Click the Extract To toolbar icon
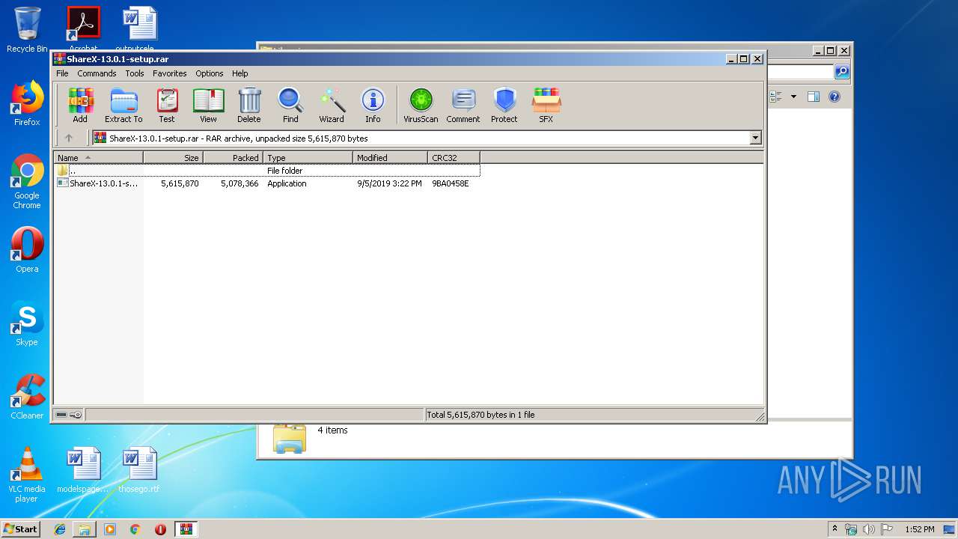958x539 pixels. coord(123,106)
